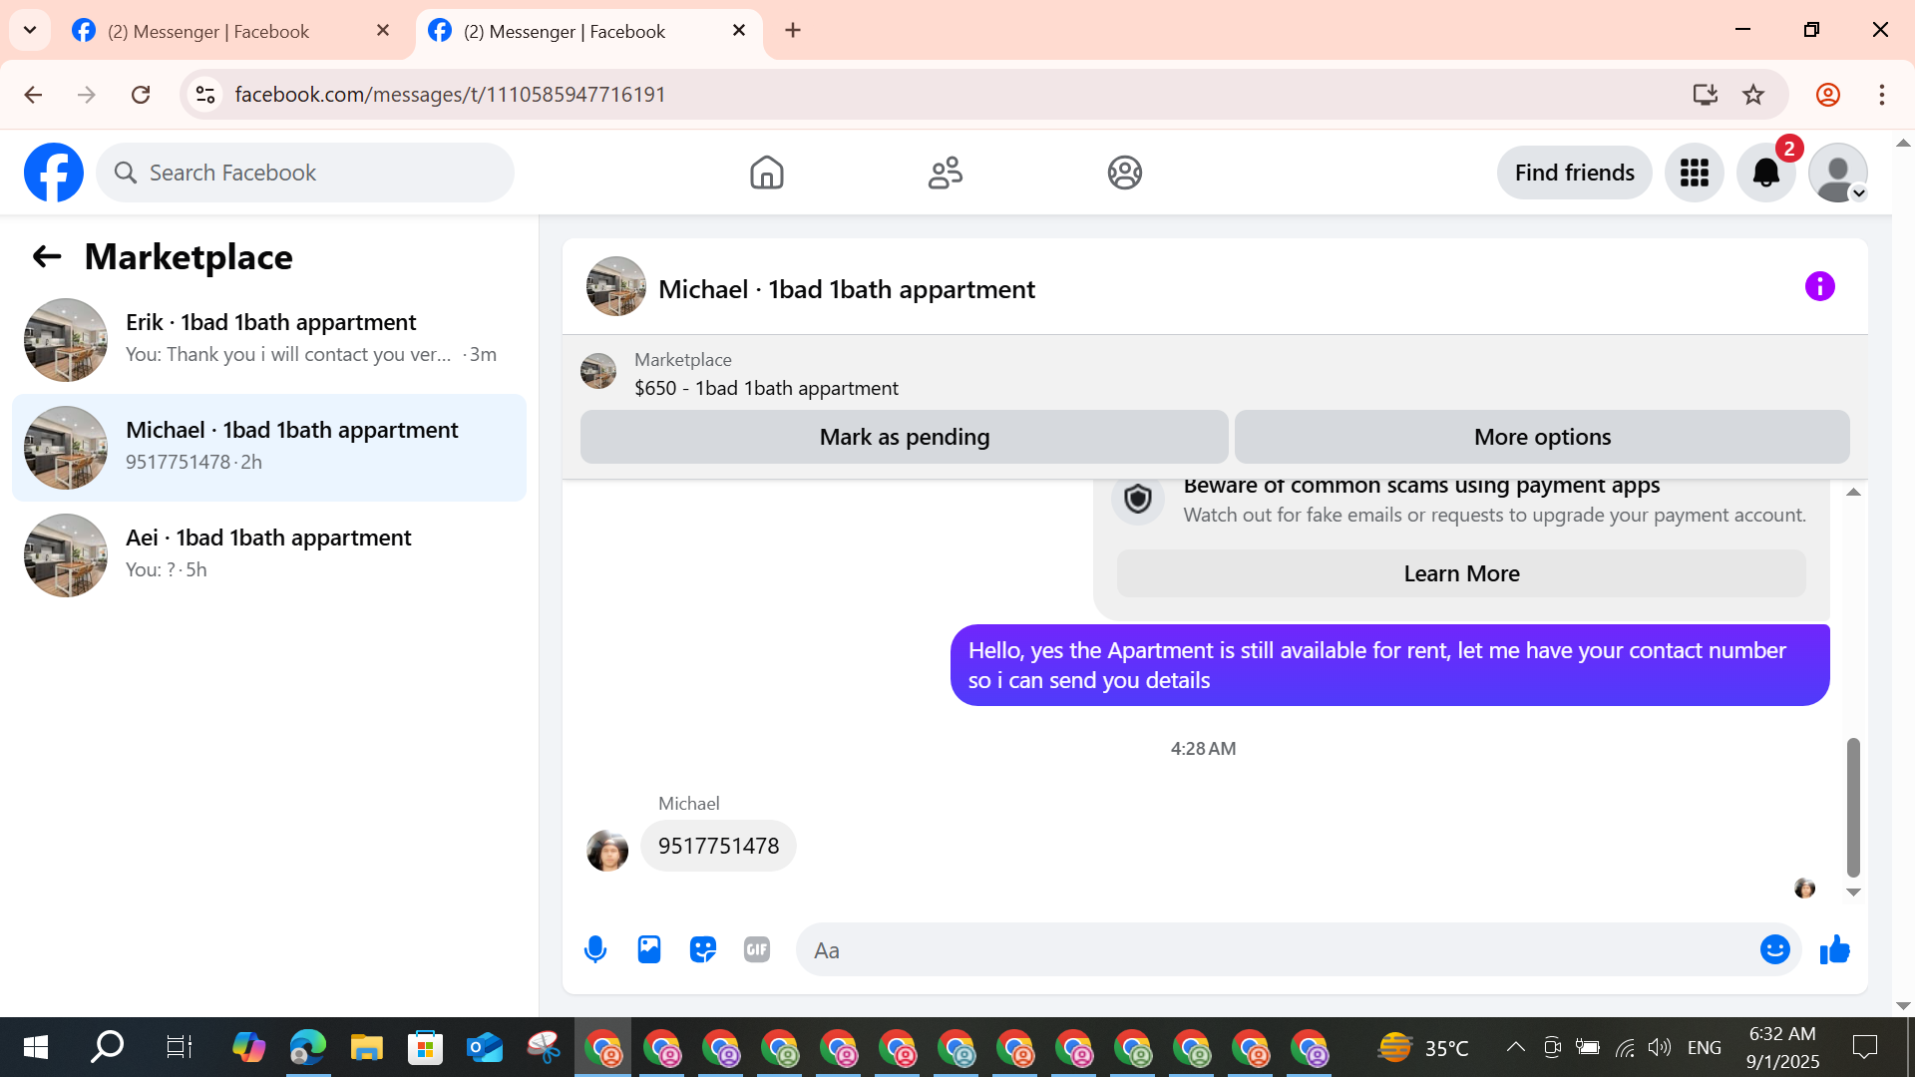
Task: Click the Facebook logo icon
Action: point(54,173)
